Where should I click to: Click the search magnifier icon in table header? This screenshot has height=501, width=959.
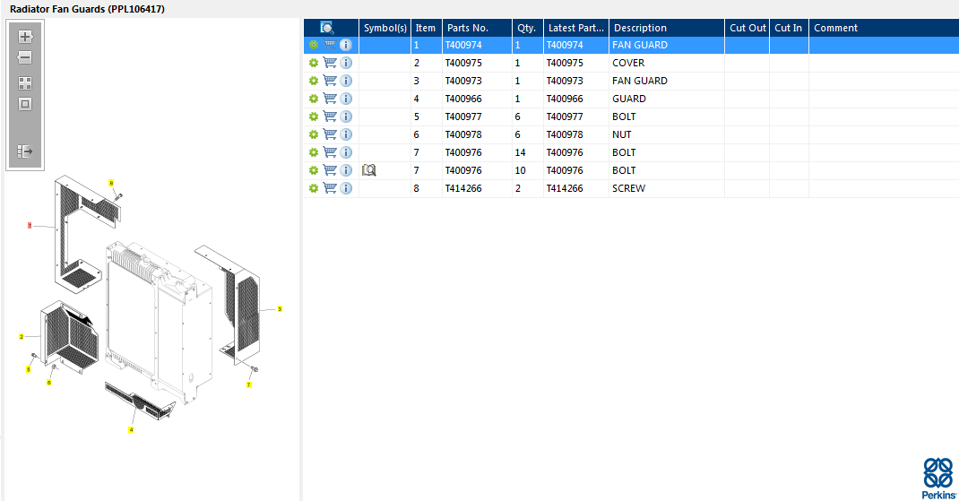coord(327,28)
